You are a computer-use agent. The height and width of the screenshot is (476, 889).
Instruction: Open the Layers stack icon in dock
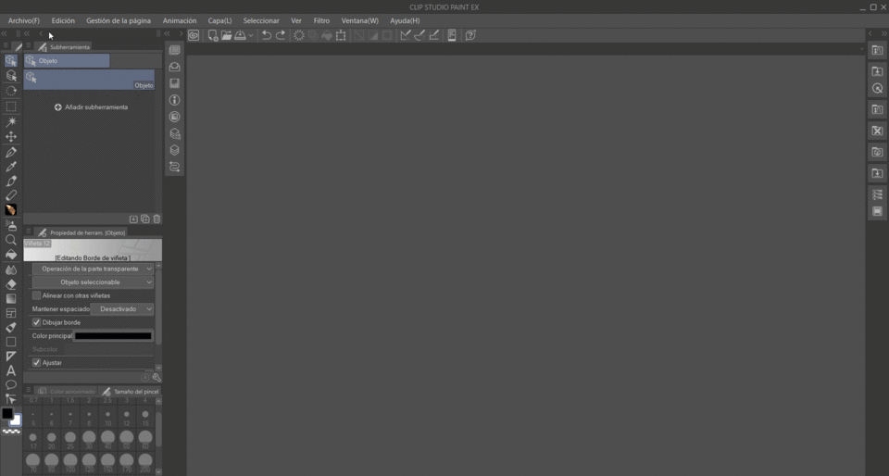(175, 150)
